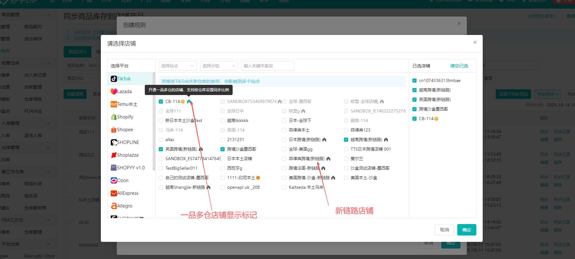
Task: Confirm store selection with 确定
Action: coord(466,230)
